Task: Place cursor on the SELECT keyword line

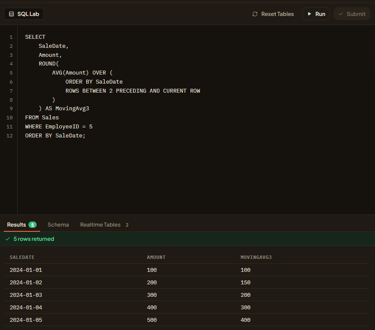Action: pos(35,37)
